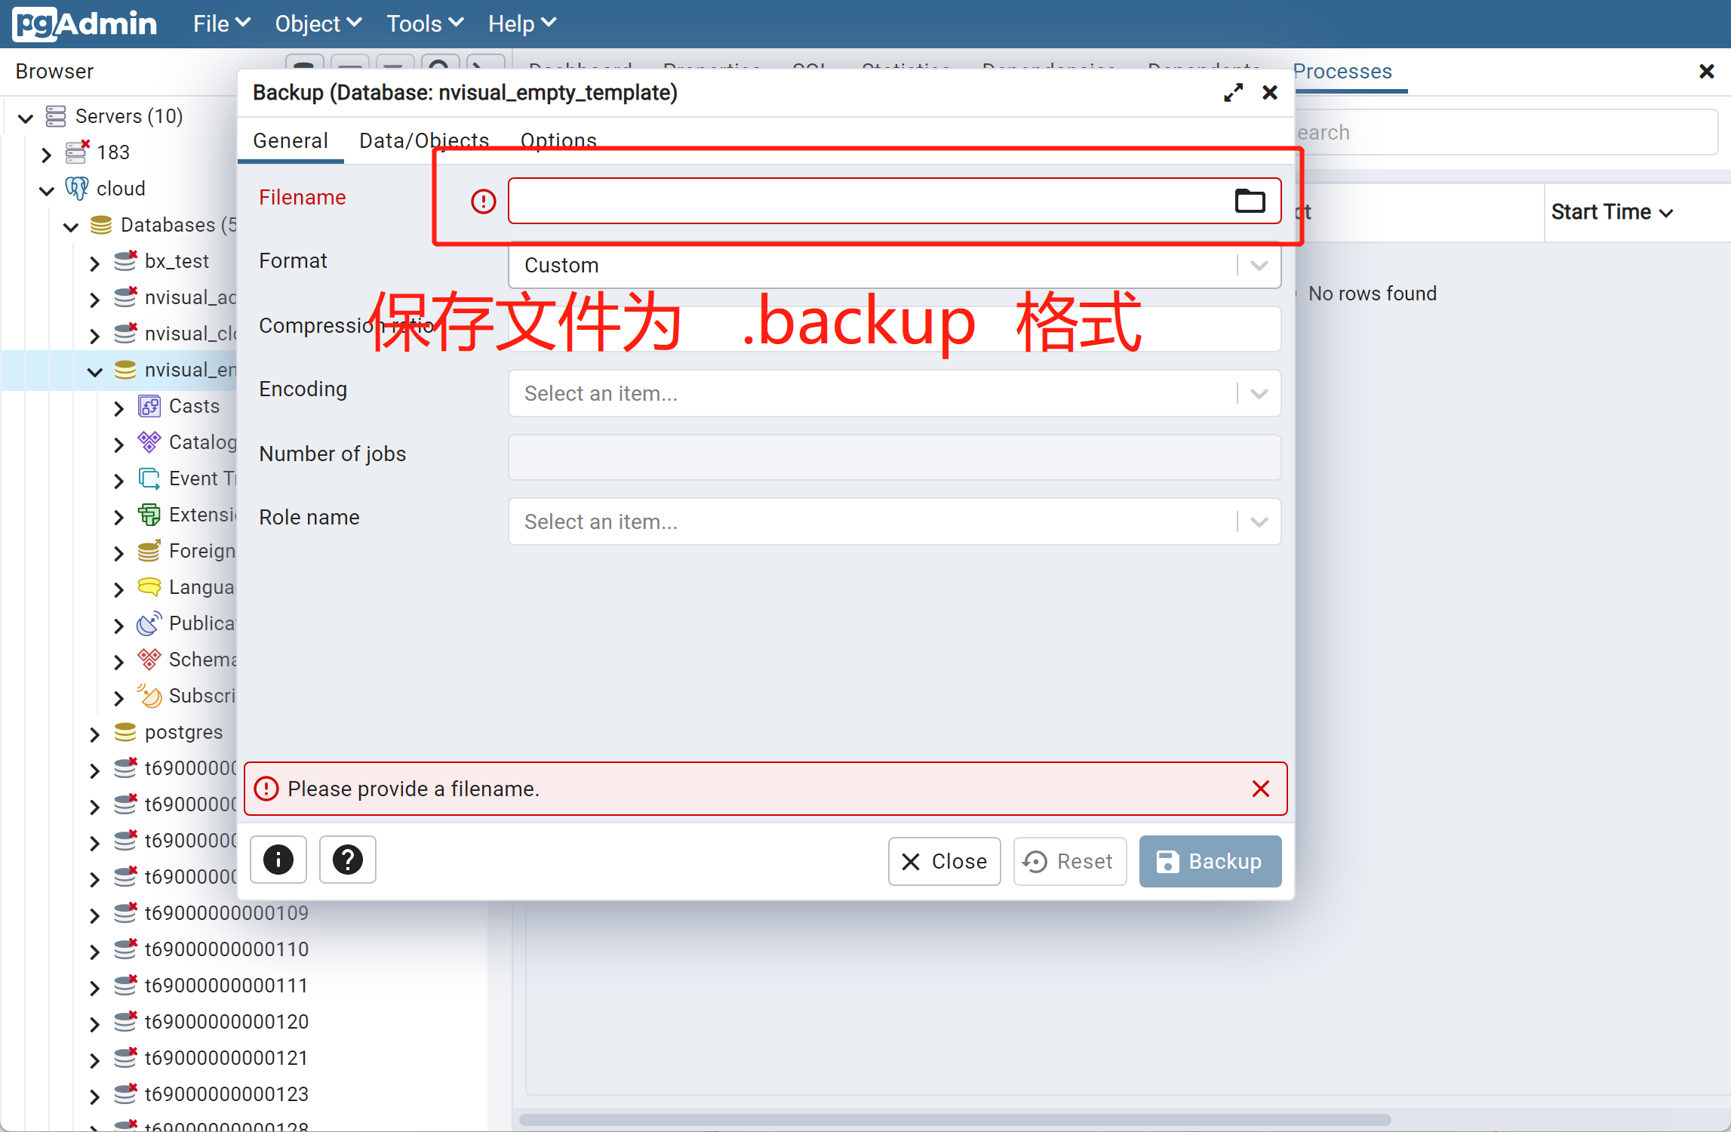Collapse the Databases node

(71, 226)
